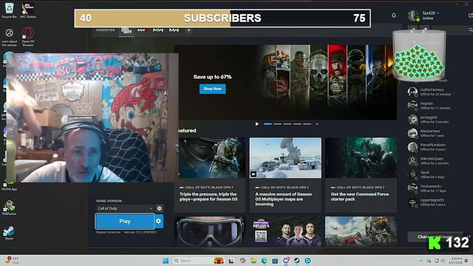The height and width of the screenshot is (266, 473).
Task: Open weather widget showing 45°F
Action: (12, 260)
